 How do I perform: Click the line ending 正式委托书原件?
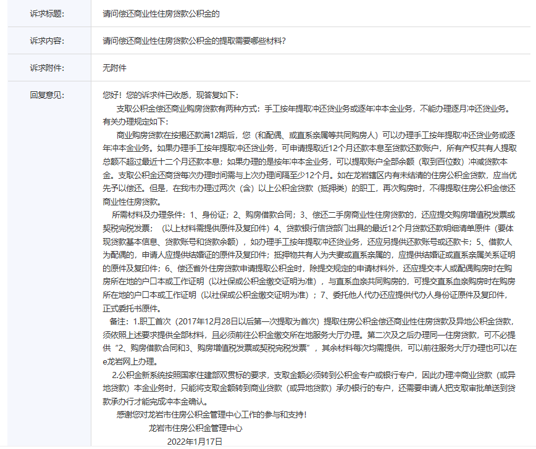pos(132,308)
